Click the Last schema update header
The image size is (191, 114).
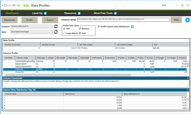tap(134, 44)
